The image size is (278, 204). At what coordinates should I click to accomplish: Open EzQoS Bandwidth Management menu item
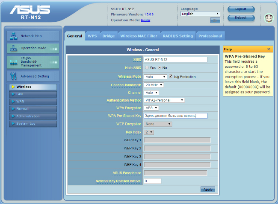click(33, 62)
